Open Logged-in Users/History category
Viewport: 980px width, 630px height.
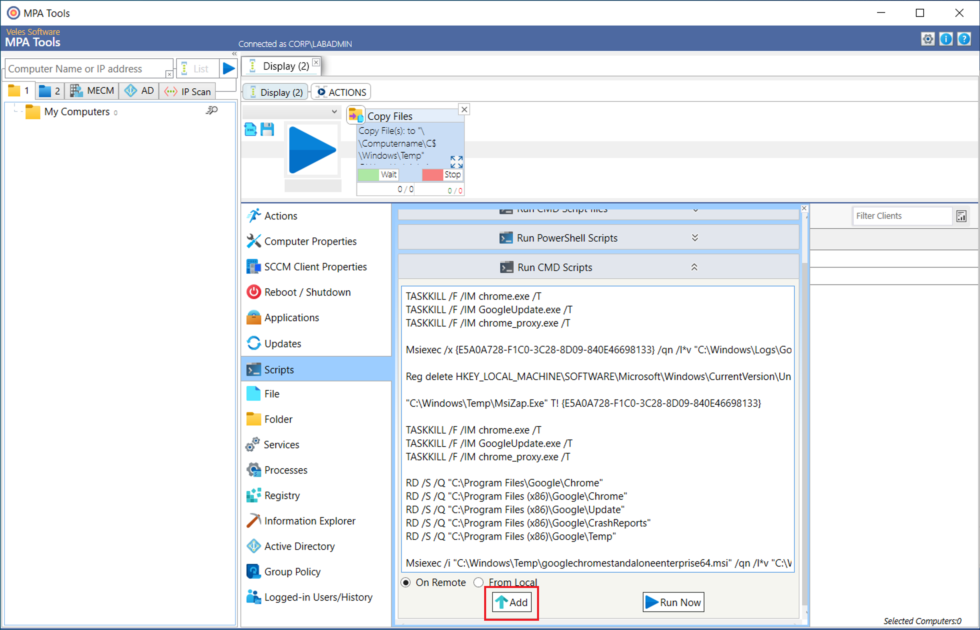tap(316, 597)
